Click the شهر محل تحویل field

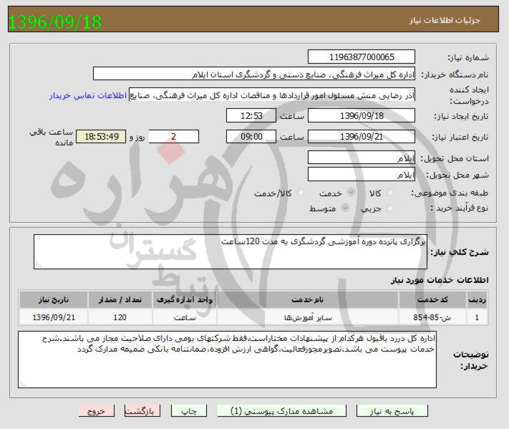(x=362, y=174)
